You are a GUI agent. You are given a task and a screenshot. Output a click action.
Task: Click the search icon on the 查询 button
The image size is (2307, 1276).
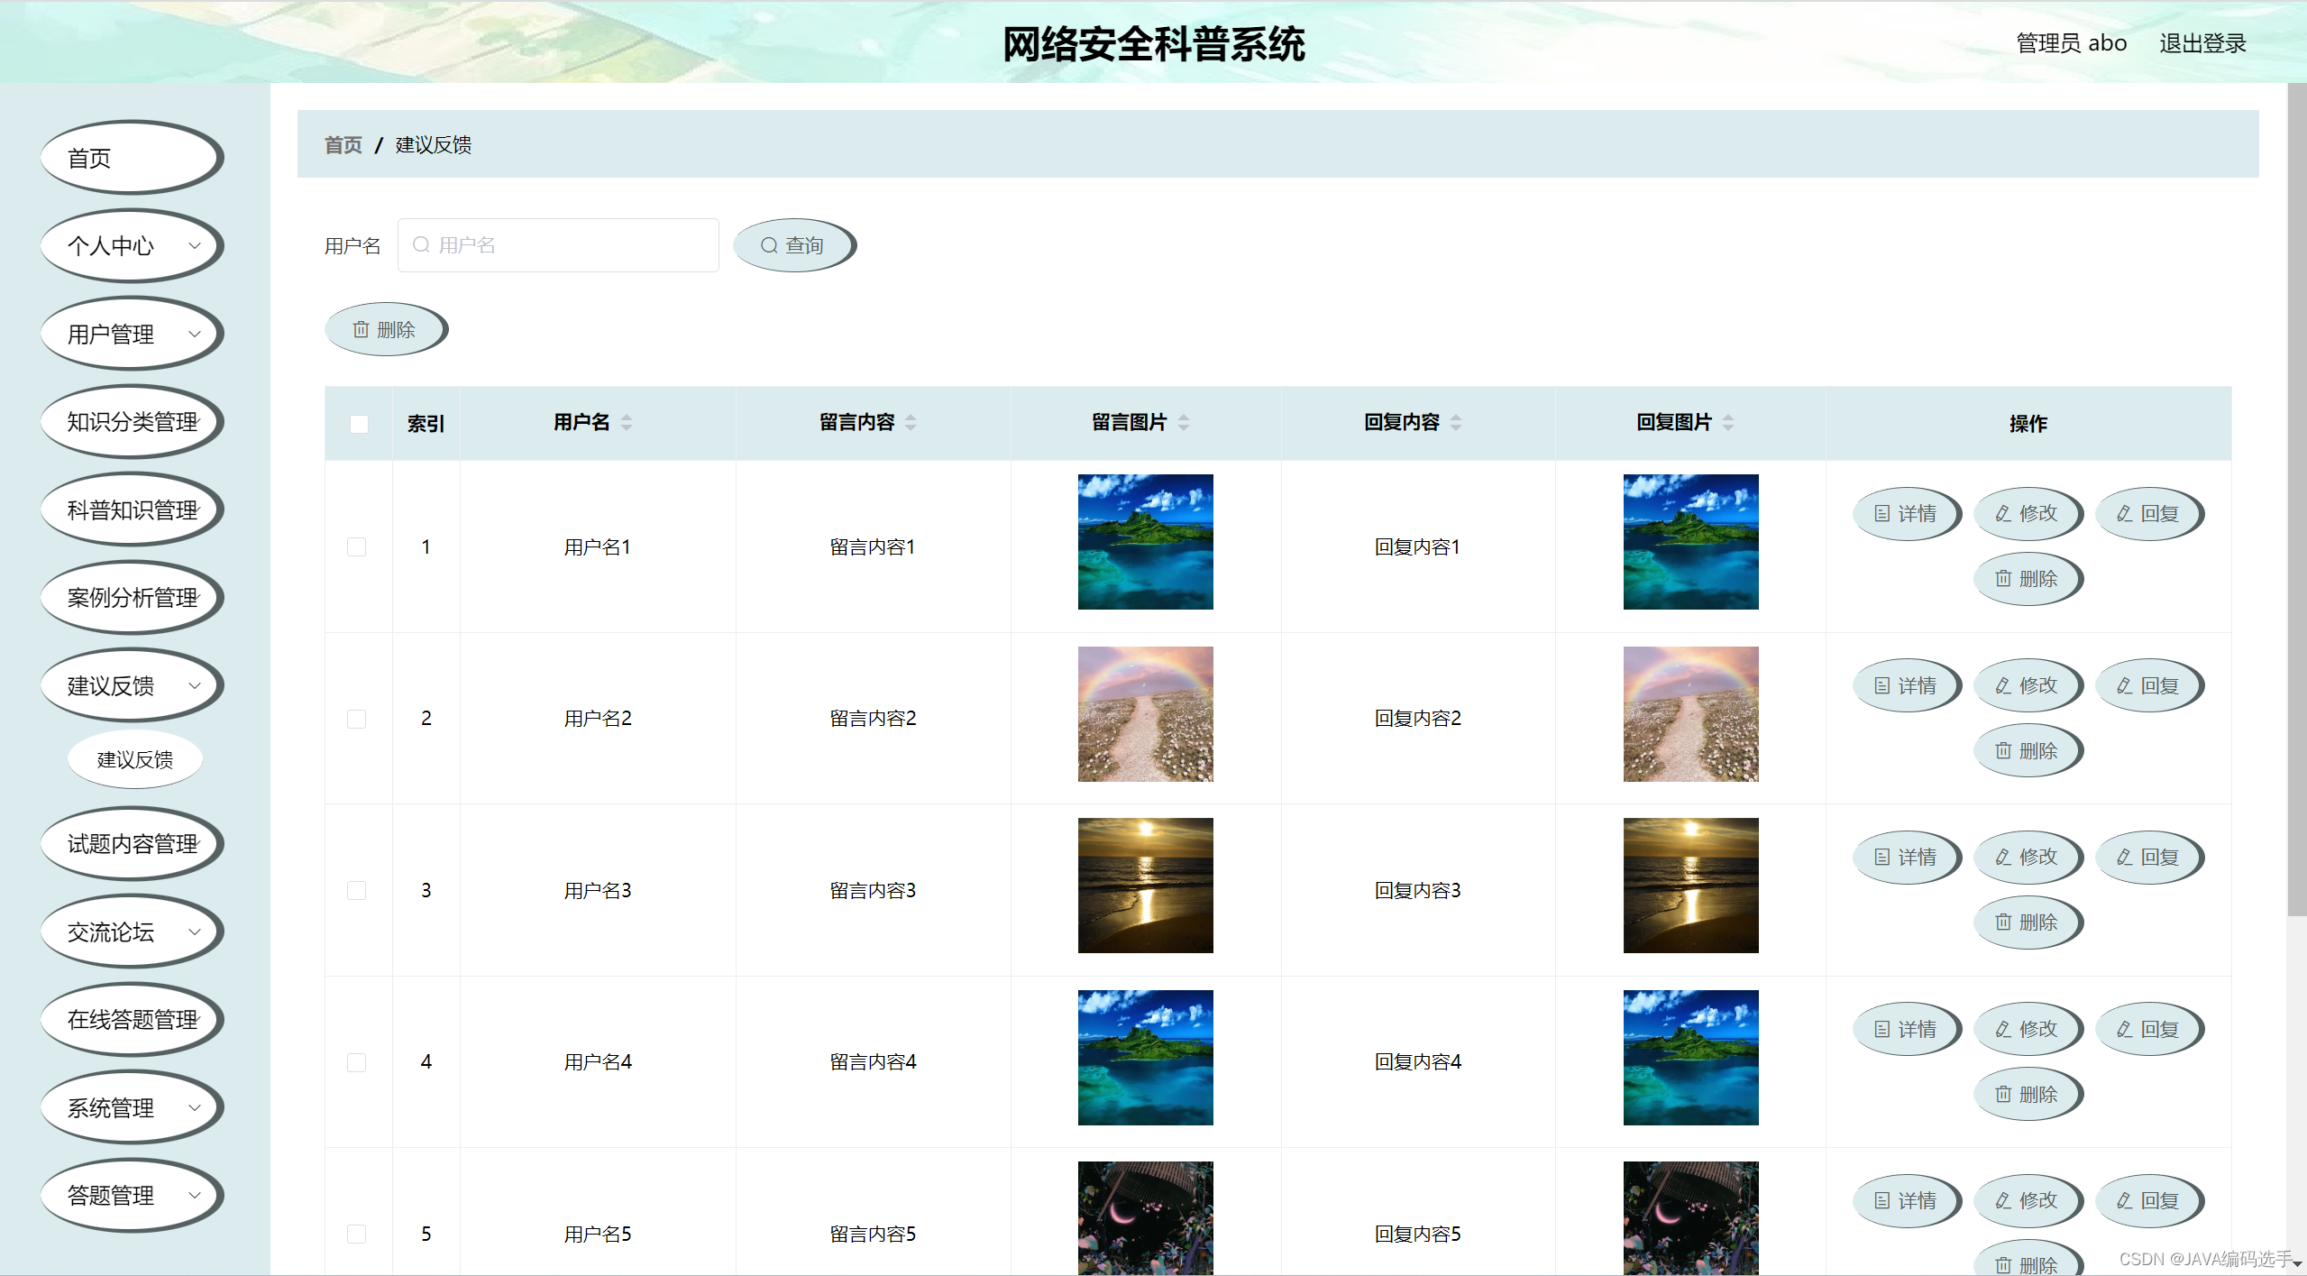coord(769,244)
